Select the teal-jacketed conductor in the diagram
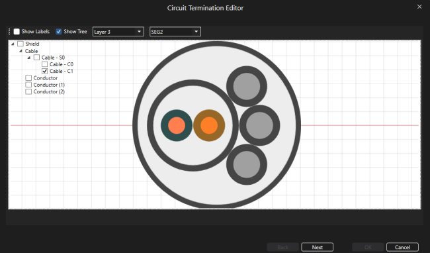This screenshot has width=430, height=253. (x=177, y=125)
